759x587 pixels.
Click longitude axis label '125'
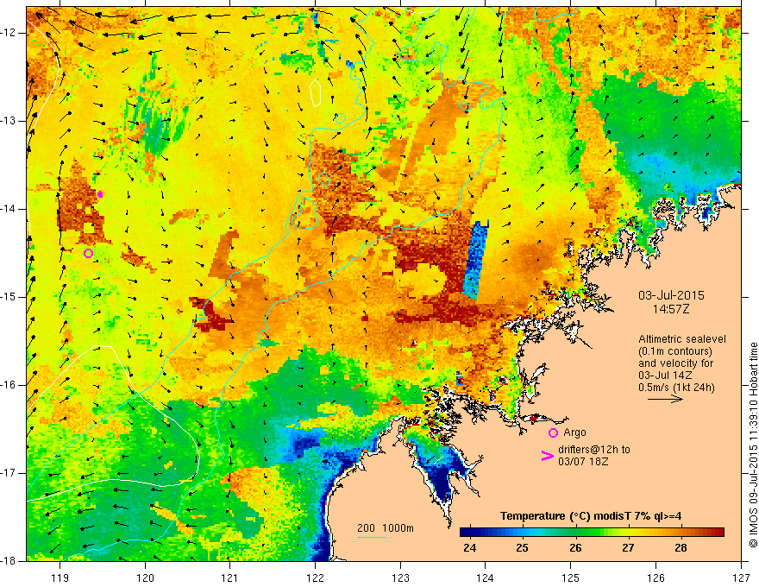(571, 578)
